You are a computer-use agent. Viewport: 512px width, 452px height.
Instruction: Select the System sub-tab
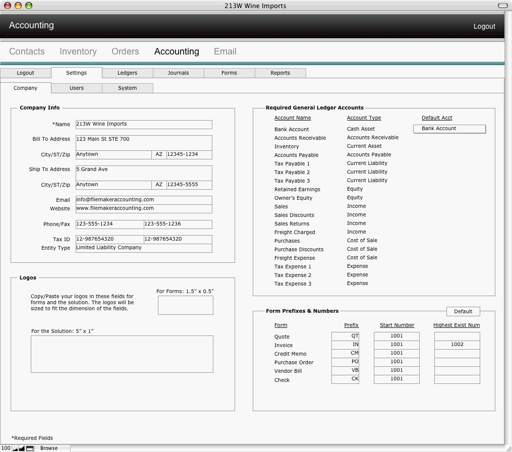point(127,88)
